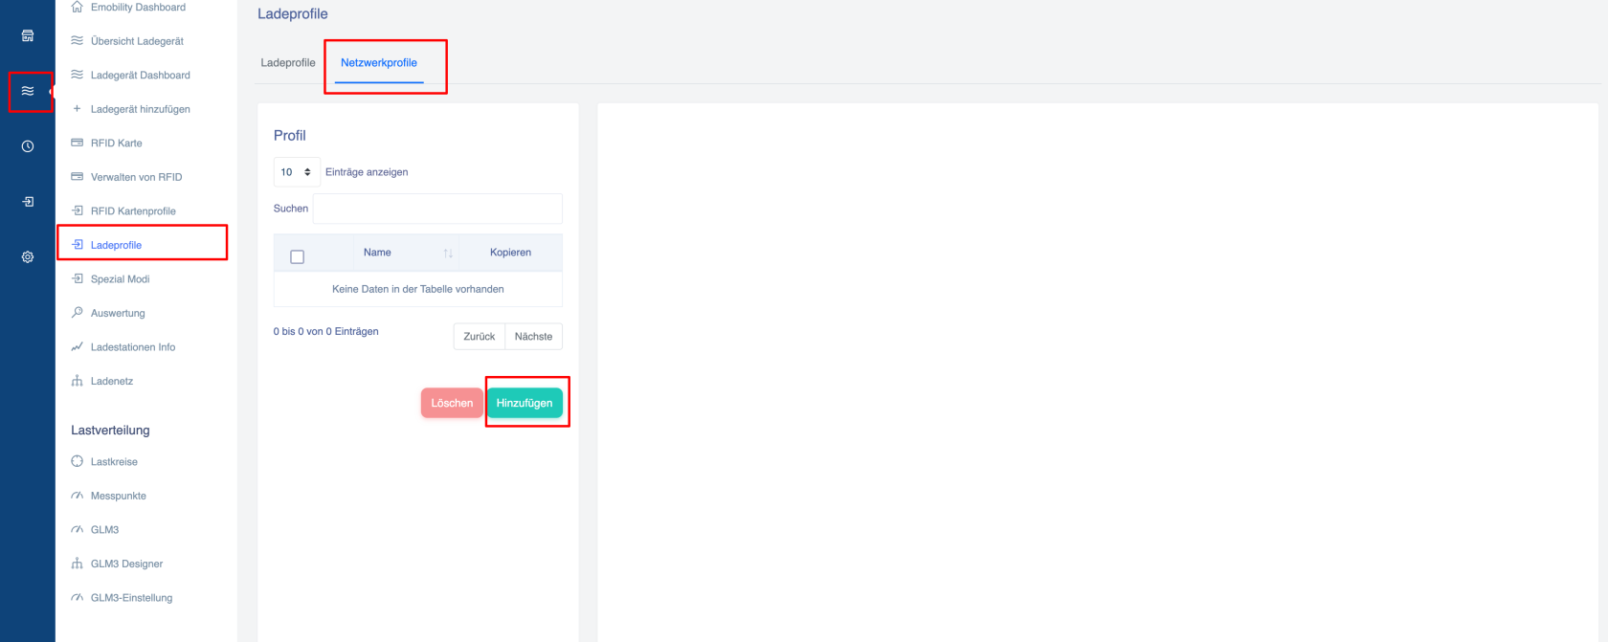
Task: Click the Profil panel heading
Action: pyautogui.click(x=290, y=136)
